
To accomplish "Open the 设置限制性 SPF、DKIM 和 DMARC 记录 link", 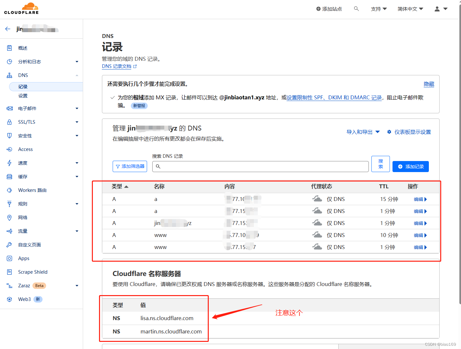I will [334, 97].
